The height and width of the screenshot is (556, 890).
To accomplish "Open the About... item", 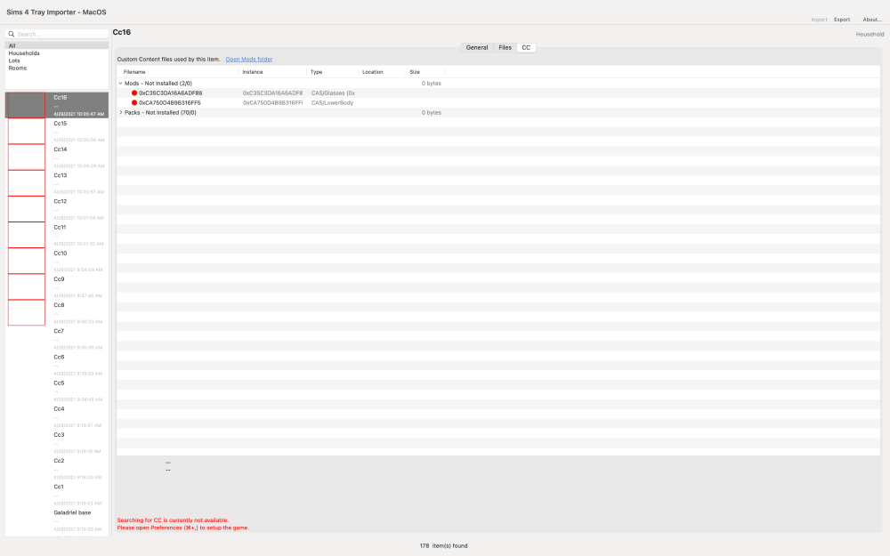I will (x=872, y=20).
